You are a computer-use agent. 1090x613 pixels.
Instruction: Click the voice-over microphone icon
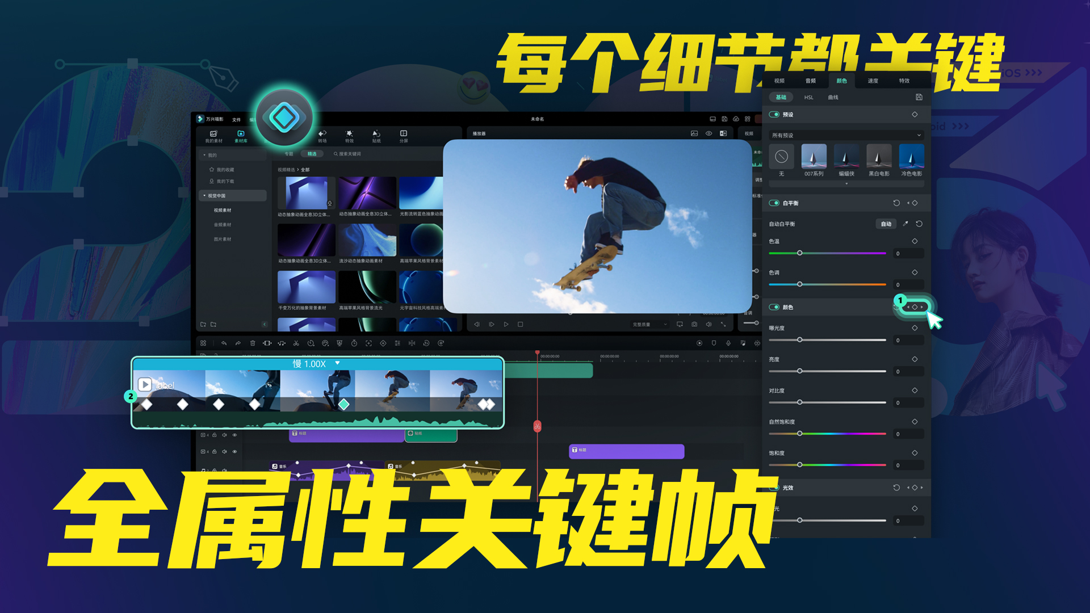coord(728,343)
